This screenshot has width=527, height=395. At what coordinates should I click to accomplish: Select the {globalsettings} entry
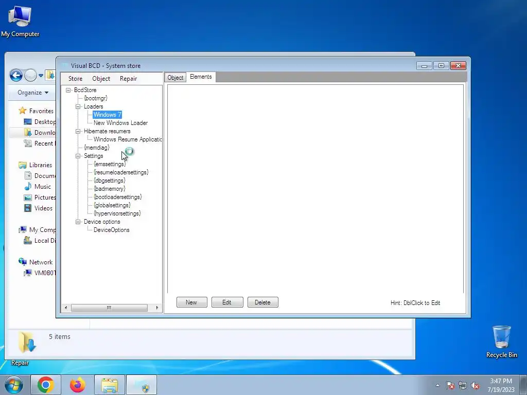pyautogui.click(x=112, y=205)
